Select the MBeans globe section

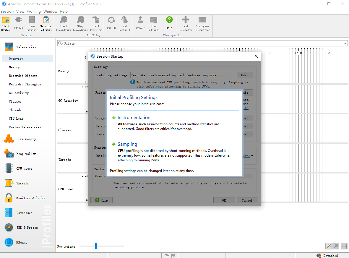16,242
